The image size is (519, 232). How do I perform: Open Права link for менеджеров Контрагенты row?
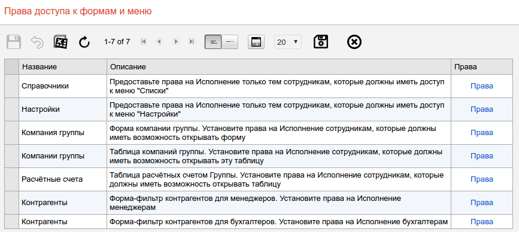482,203
